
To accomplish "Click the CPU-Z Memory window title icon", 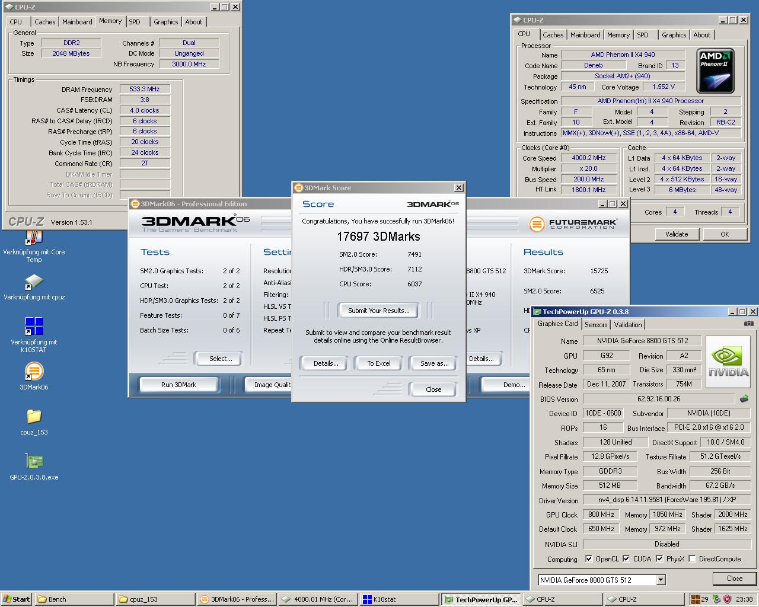I will click(x=8, y=7).
